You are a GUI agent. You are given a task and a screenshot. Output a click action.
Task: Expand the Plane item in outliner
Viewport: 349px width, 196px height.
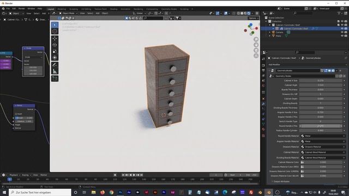270,36
